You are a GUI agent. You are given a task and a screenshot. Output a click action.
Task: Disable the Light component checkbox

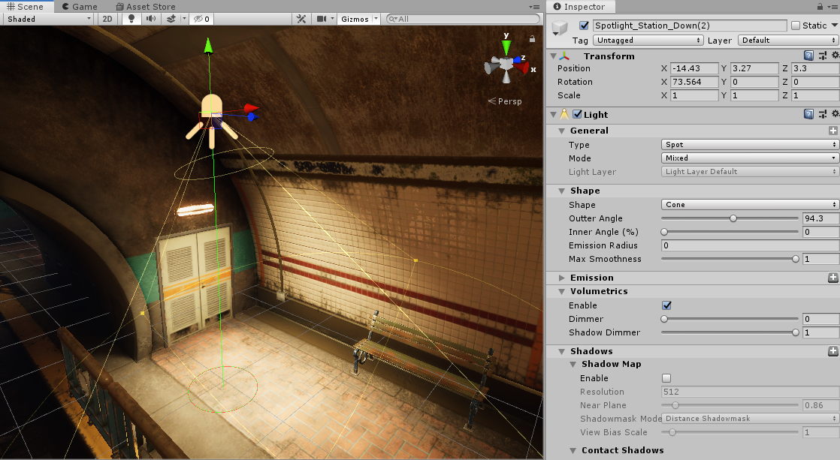(x=576, y=114)
